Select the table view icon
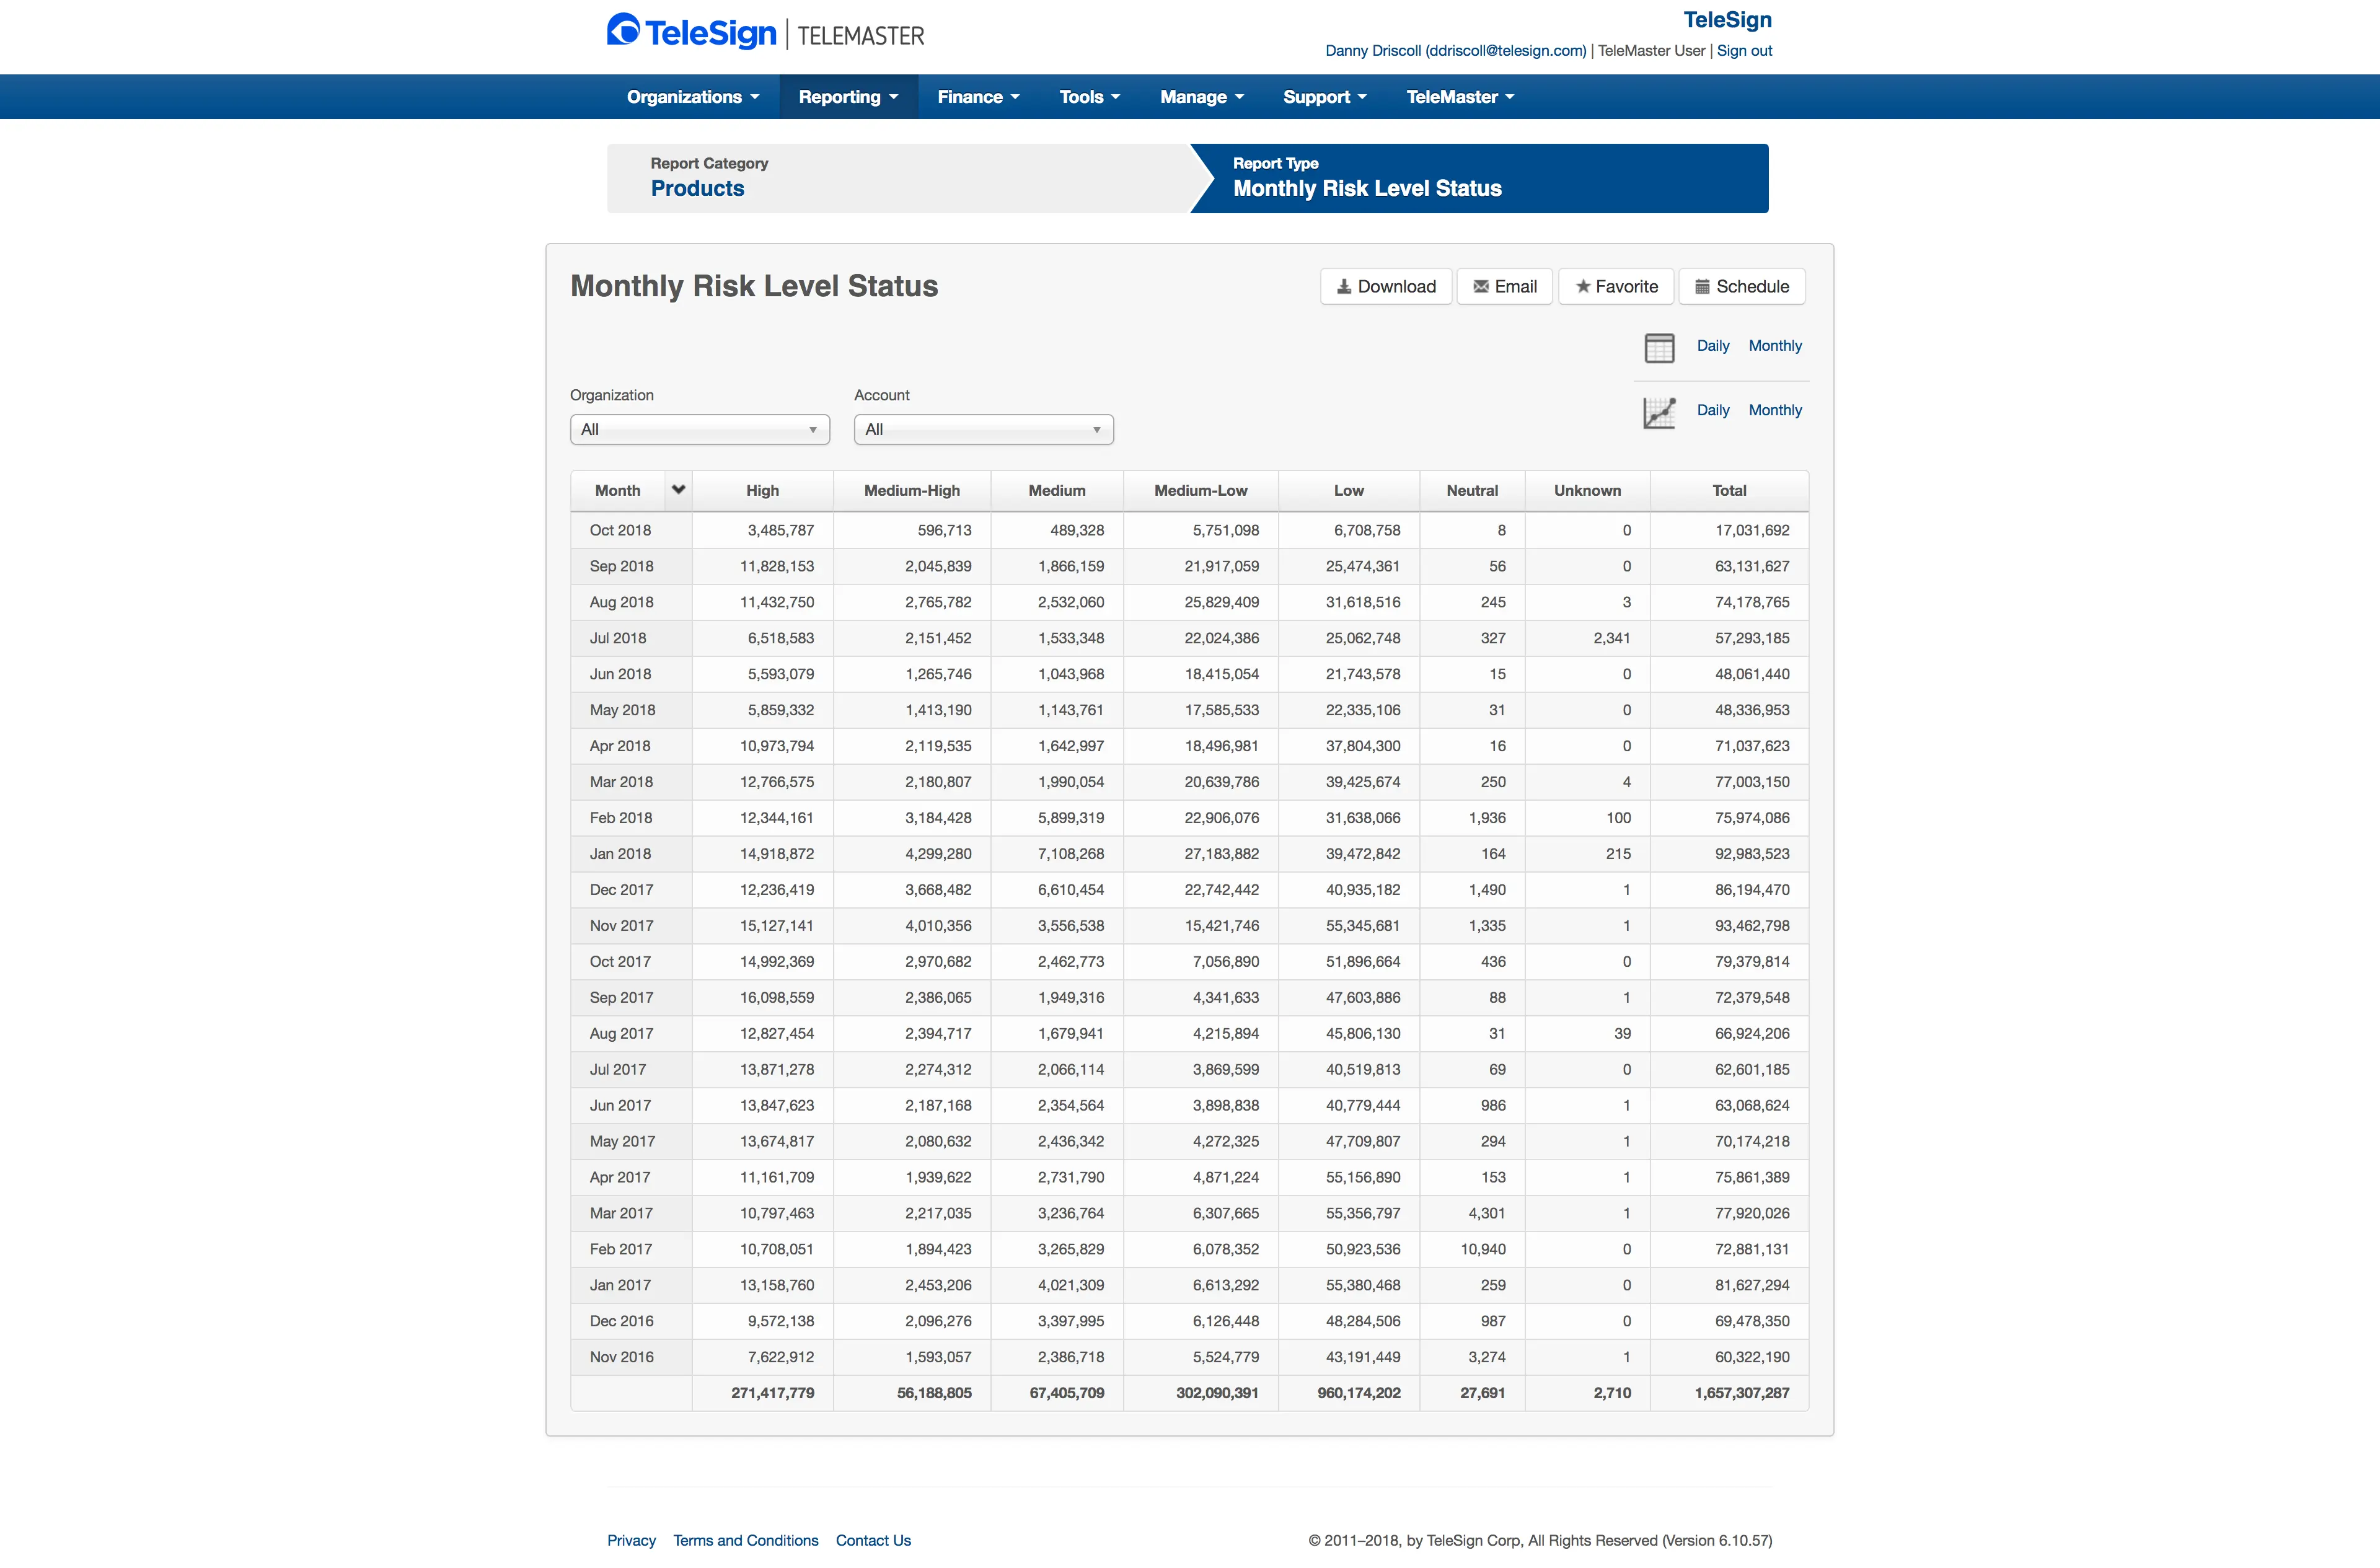The height and width of the screenshot is (1568, 2380). [1660, 347]
